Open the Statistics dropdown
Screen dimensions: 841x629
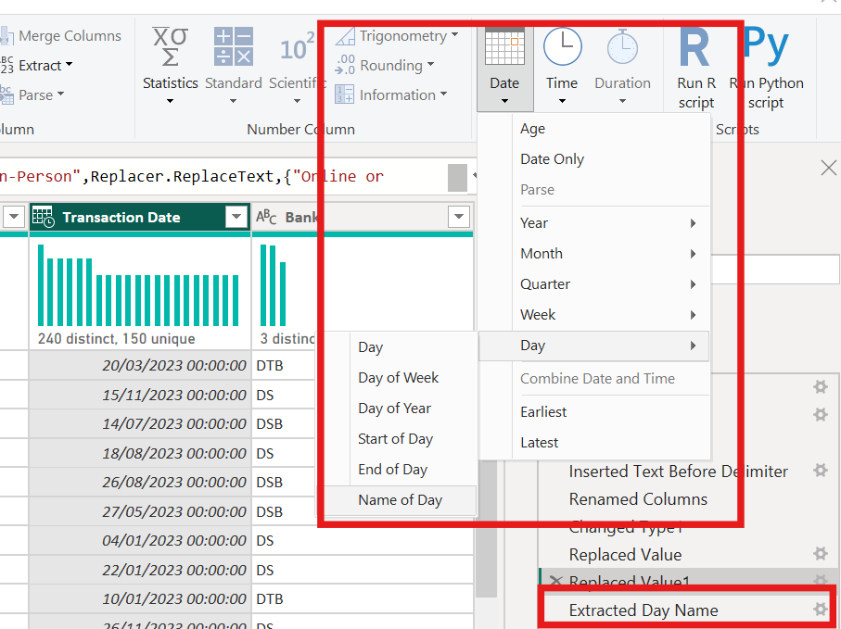point(170,66)
